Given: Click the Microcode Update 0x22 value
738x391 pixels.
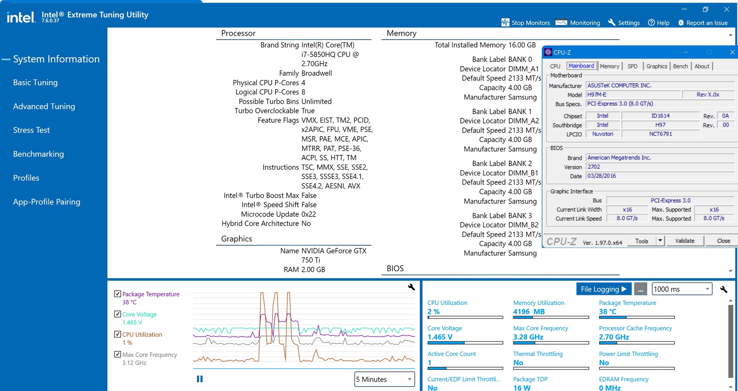Looking at the screenshot, I should [309, 214].
